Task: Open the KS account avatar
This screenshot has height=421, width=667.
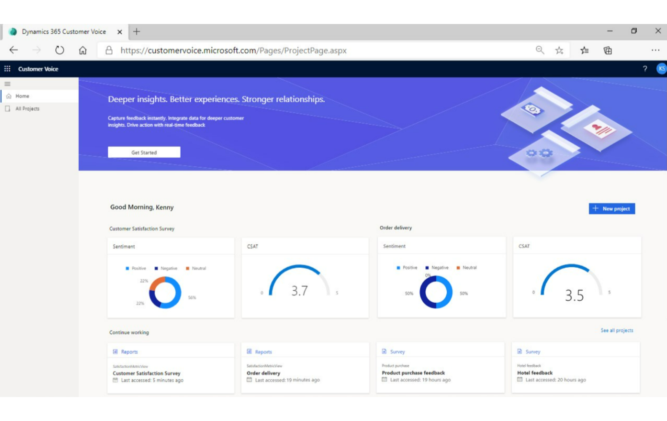Action: [661, 69]
